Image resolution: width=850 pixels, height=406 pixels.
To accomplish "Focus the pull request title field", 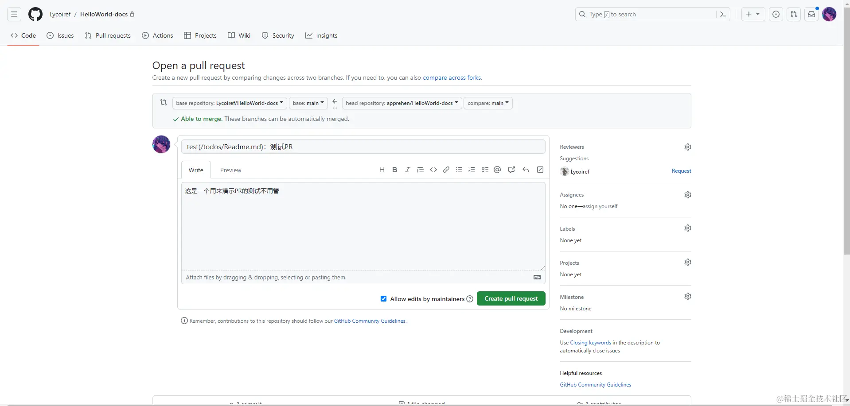I will (x=363, y=147).
